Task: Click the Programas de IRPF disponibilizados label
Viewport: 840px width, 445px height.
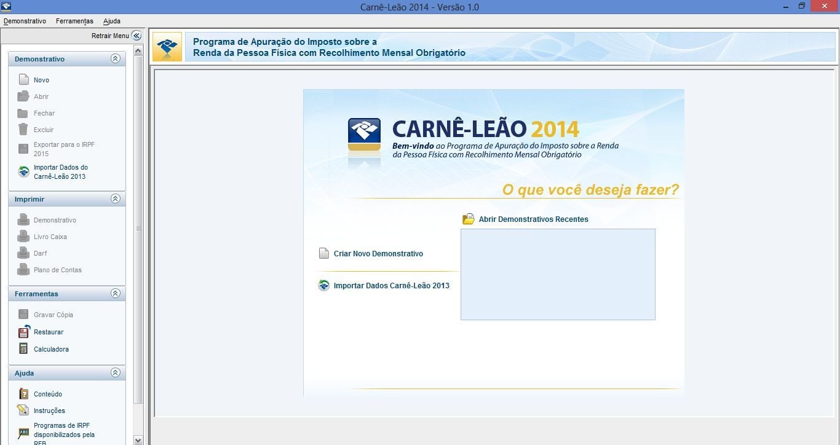Action: coord(64,433)
